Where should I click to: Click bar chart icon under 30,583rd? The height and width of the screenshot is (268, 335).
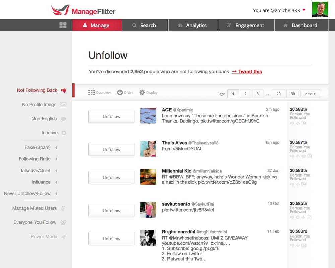point(304,245)
